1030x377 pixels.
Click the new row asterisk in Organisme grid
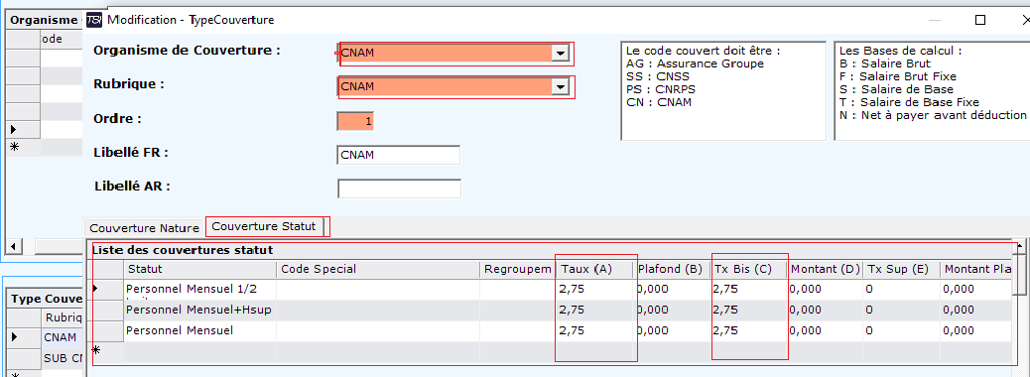pyautogui.click(x=15, y=147)
